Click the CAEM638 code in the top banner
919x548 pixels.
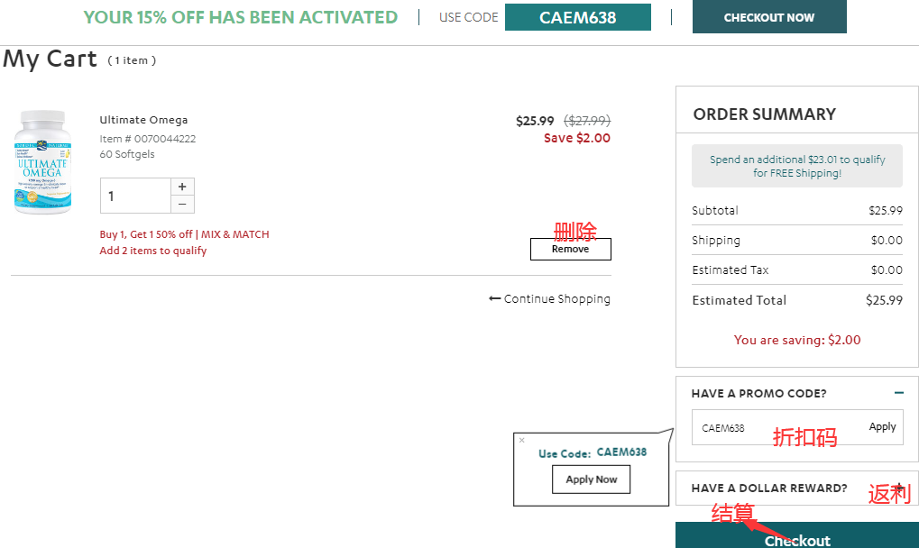[577, 17]
